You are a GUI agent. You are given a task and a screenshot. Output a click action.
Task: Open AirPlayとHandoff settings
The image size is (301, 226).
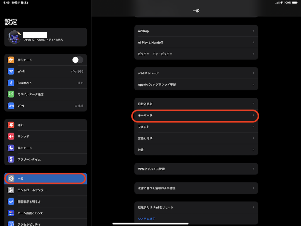coord(150,42)
